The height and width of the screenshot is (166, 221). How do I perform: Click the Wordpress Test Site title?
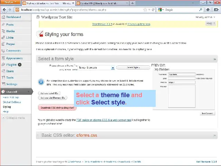point(57,17)
